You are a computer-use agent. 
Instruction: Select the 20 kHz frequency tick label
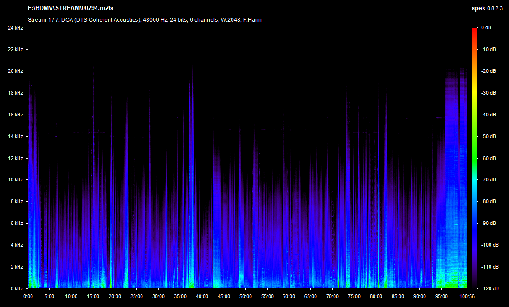16,71
